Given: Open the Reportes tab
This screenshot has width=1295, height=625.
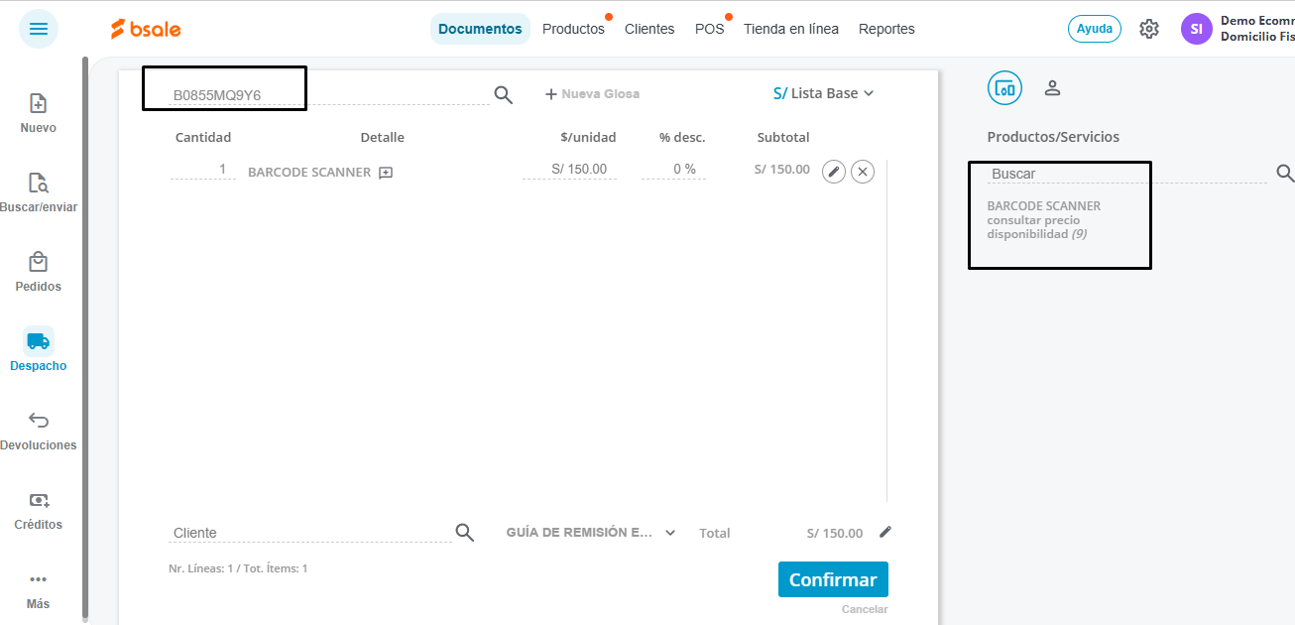Looking at the screenshot, I should [x=886, y=29].
